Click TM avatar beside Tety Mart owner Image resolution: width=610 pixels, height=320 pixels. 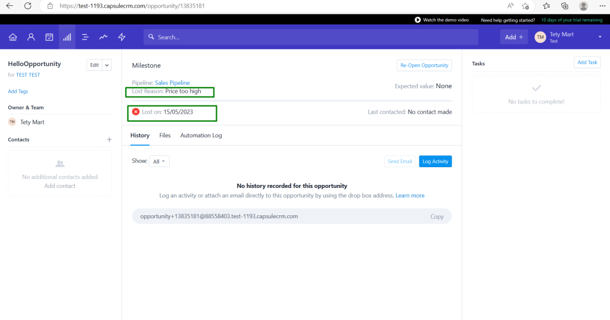click(x=12, y=122)
